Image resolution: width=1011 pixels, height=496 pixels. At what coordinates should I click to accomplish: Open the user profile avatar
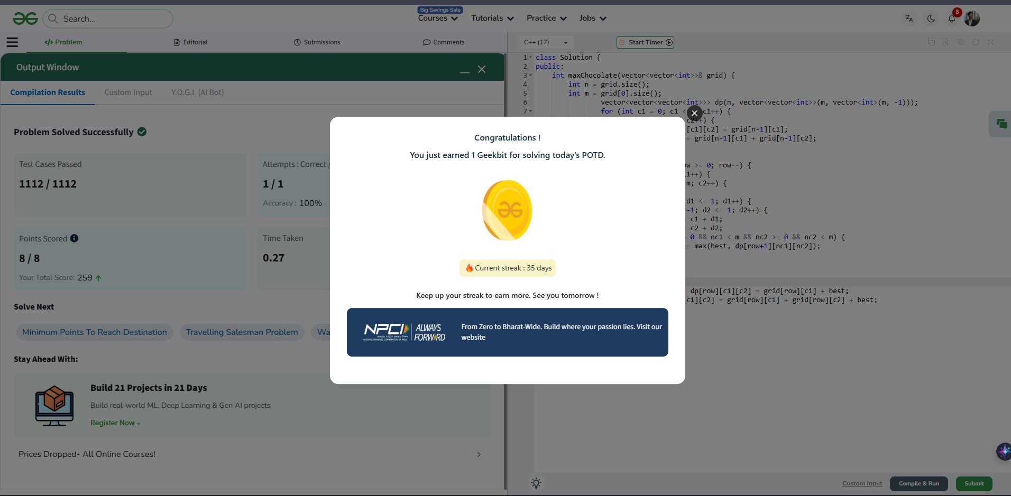(x=972, y=18)
